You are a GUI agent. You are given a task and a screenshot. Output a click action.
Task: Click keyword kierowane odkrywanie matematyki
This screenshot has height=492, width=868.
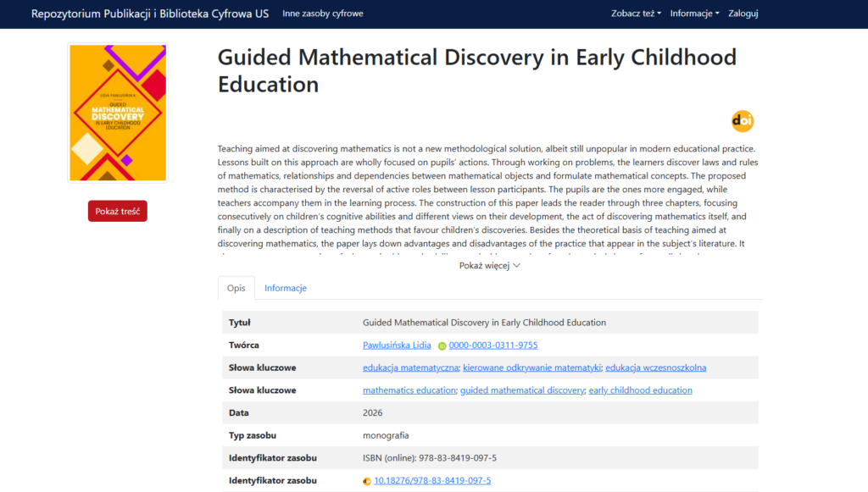click(531, 368)
